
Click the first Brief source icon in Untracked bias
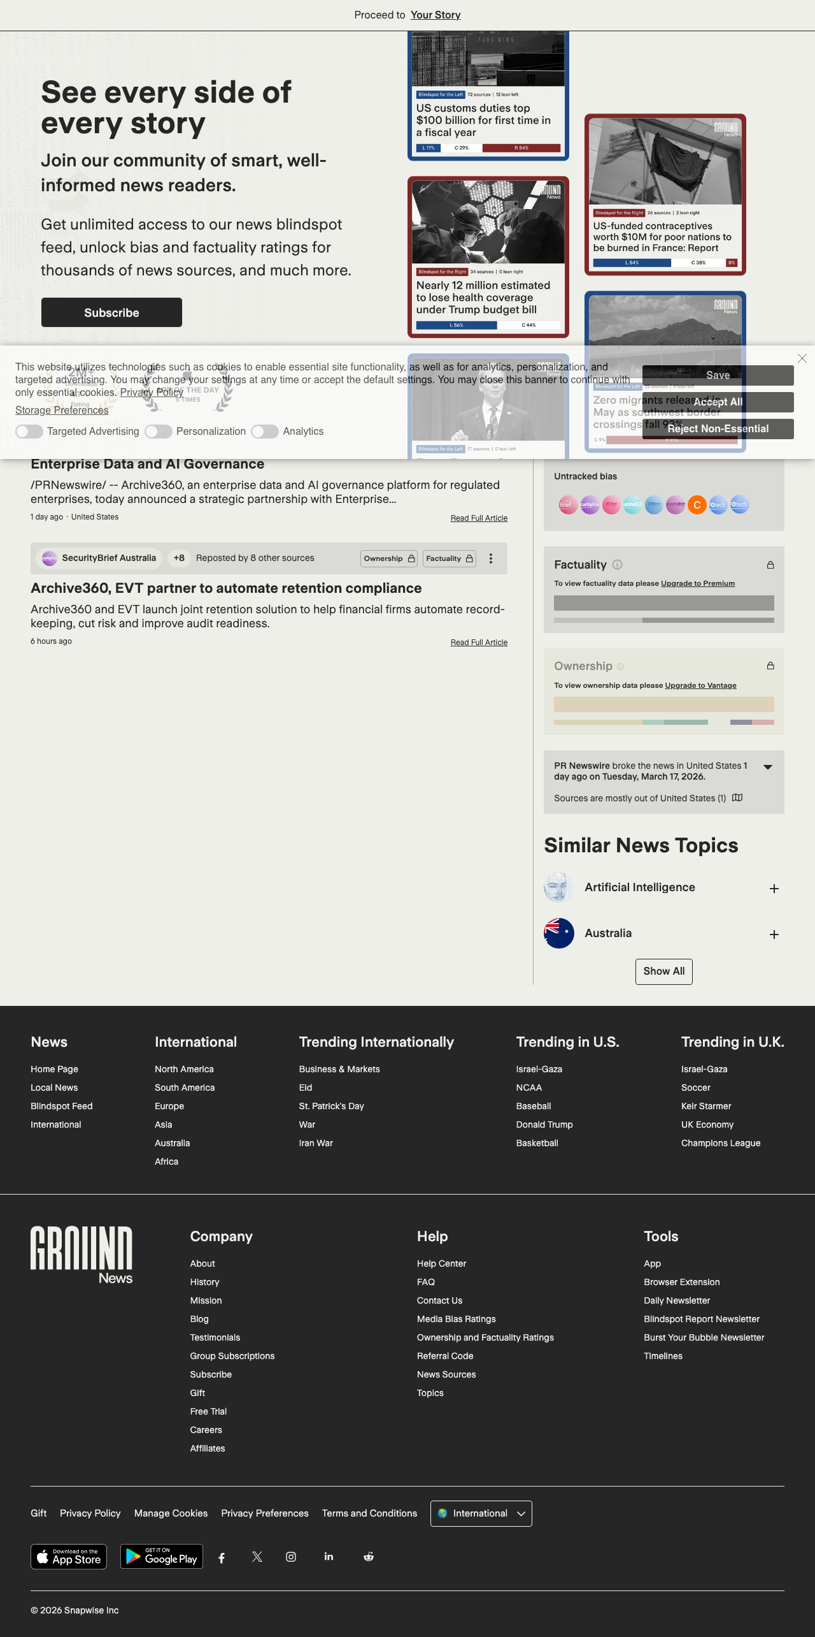pyautogui.click(x=568, y=505)
